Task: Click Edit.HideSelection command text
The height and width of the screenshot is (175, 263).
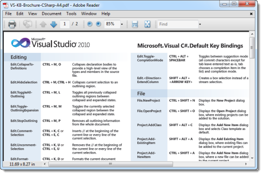Action: tap(24, 82)
